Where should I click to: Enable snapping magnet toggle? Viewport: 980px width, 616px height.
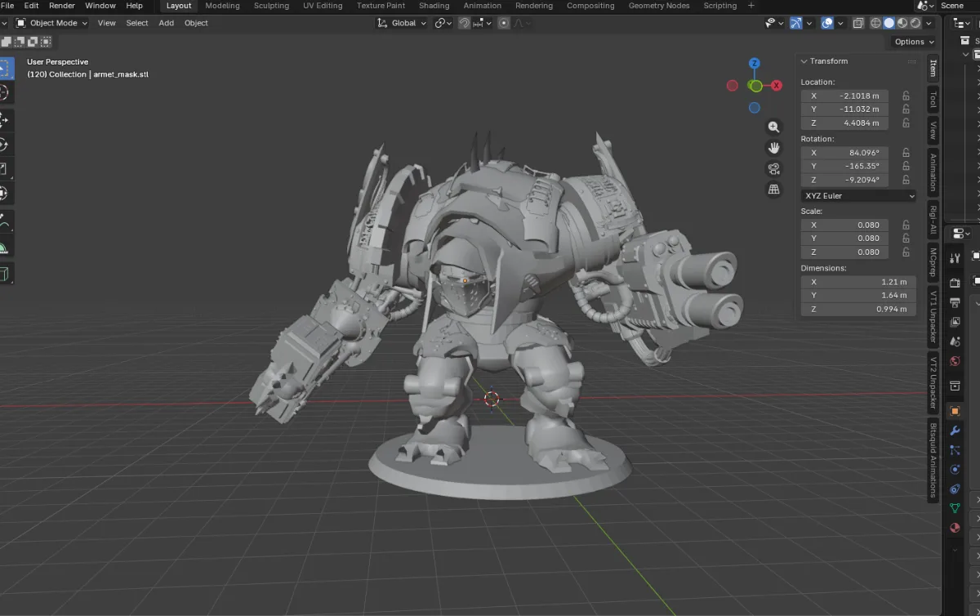(464, 23)
